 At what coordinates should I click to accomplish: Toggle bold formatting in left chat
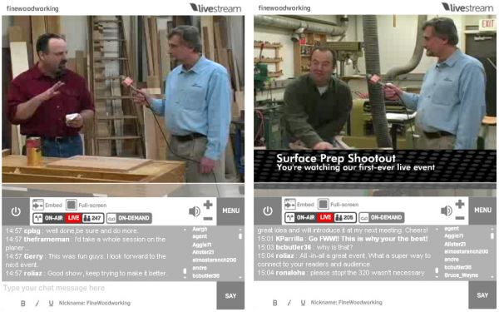23,304
